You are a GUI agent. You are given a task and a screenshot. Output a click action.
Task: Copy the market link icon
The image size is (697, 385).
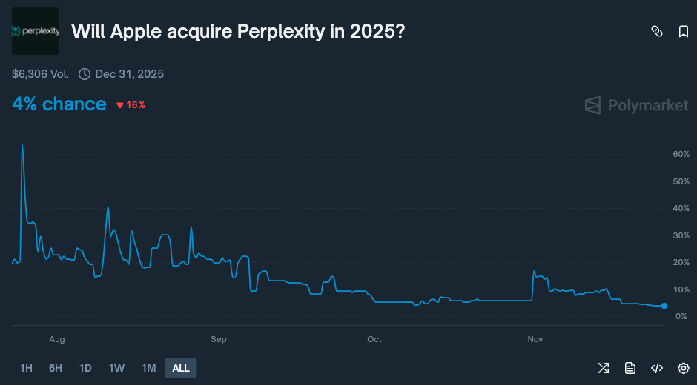pyautogui.click(x=656, y=31)
